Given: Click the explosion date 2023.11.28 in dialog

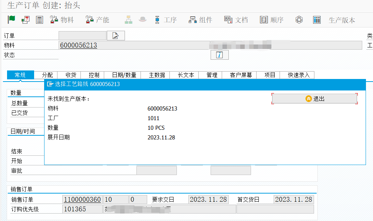Looking at the screenshot, I should 161,138.
